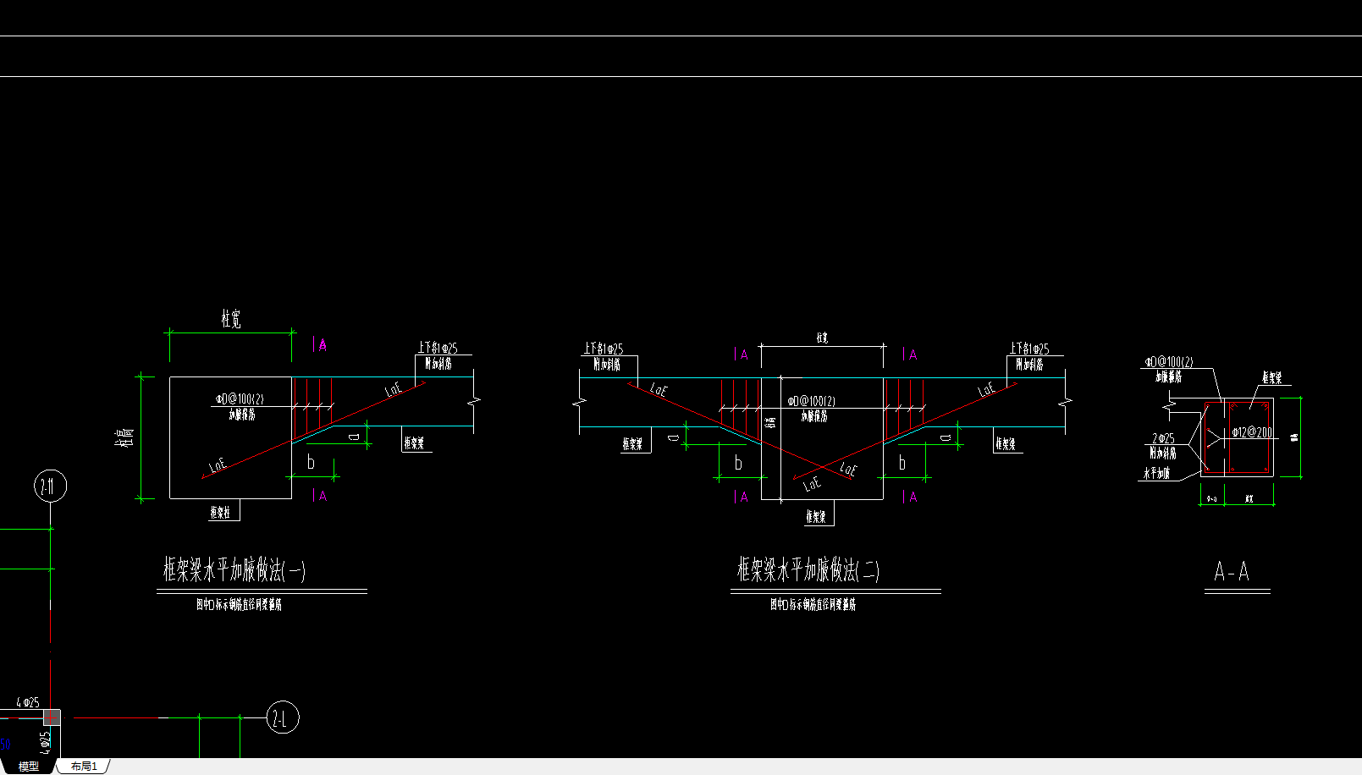Viewport: 1362px width, 775px height.
Task: Select the lower-left LaE label in detail one
Action: click(x=218, y=465)
